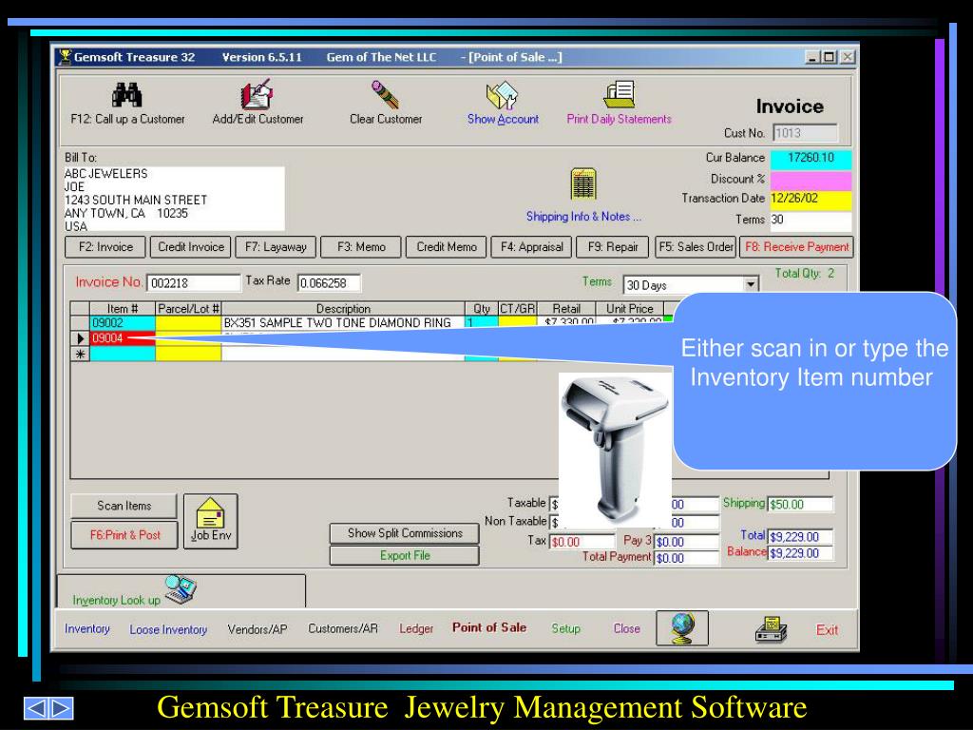Open Add/Edit Customer notebook icon
This screenshot has width=973, height=730.
click(x=257, y=94)
